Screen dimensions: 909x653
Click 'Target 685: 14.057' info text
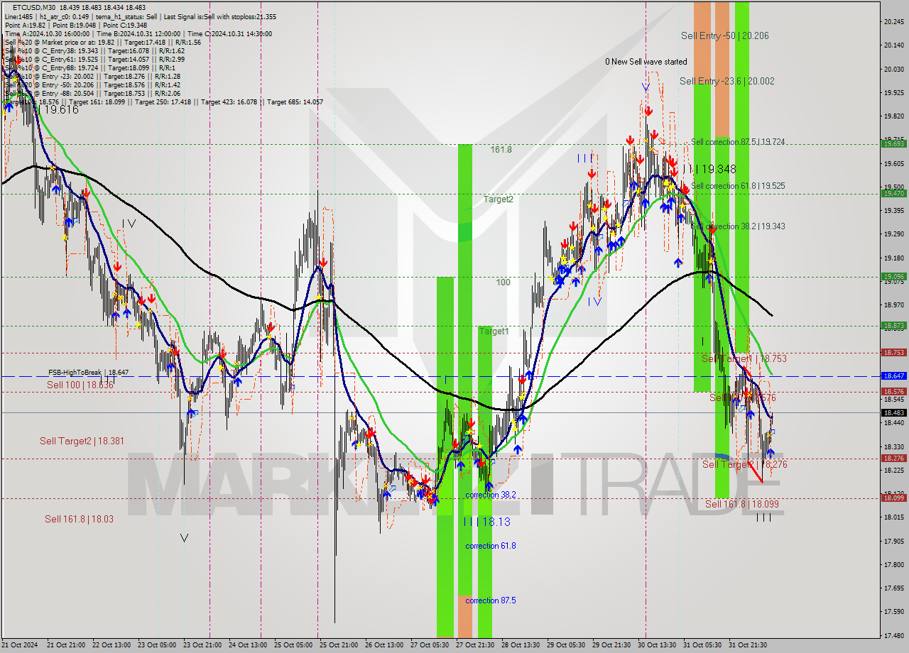point(295,102)
